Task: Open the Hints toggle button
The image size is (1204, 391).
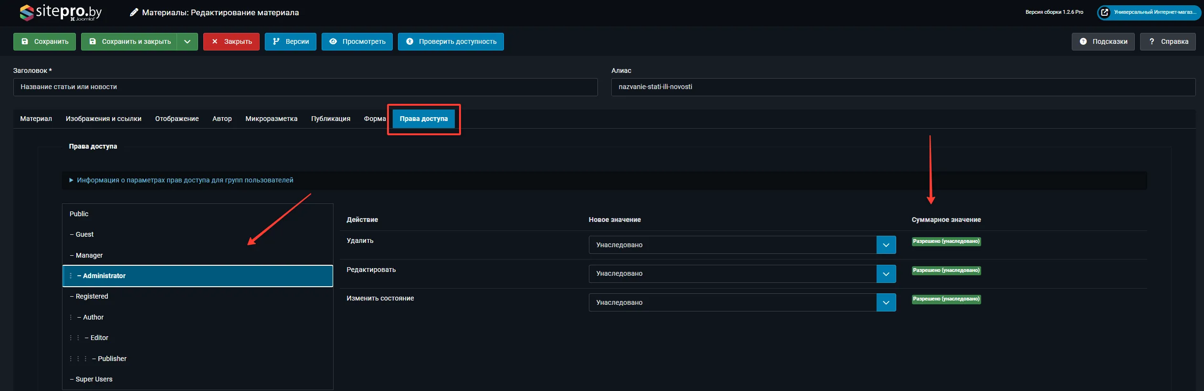Action: (1103, 41)
